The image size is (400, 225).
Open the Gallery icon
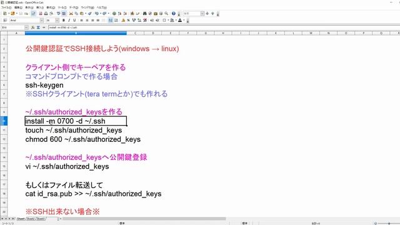(156, 14)
